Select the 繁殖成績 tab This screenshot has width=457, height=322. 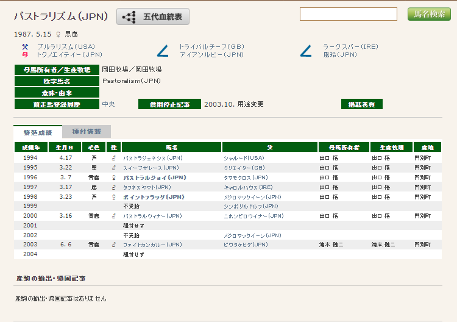[38, 132]
